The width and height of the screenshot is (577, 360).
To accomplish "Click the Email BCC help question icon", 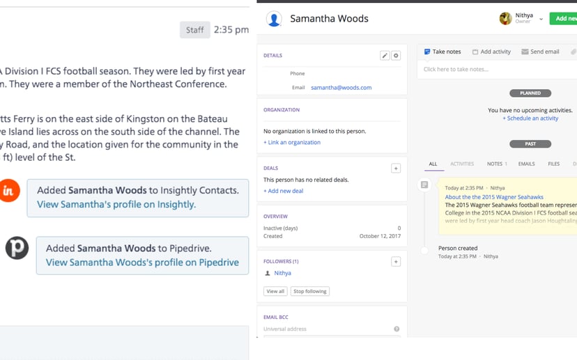I will [x=397, y=329].
